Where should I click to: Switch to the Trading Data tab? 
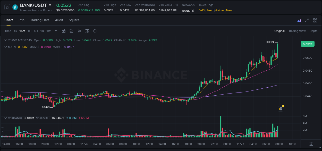coord(40,20)
